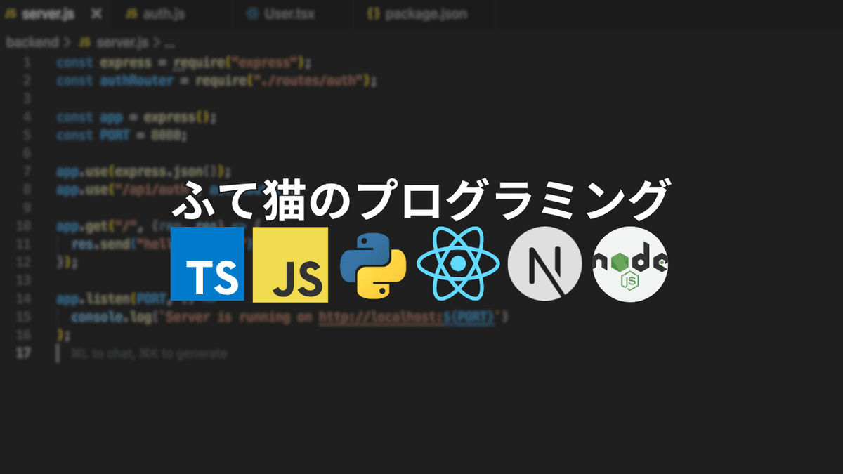
Task: Click the http://localhost link in code
Action: pyautogui.click(x=407, y=317)
